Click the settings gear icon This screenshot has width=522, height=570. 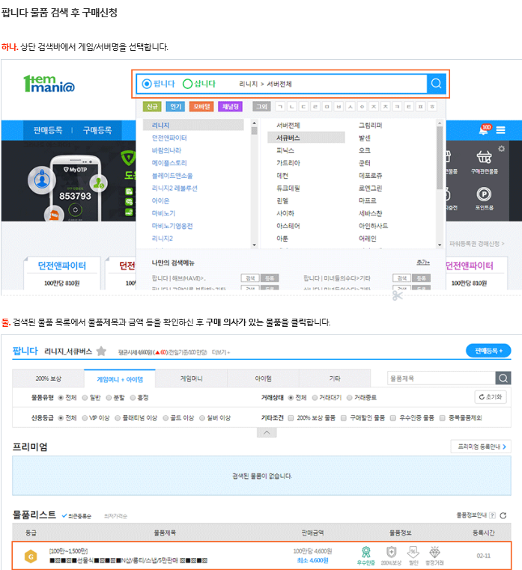tap(501, 149)
